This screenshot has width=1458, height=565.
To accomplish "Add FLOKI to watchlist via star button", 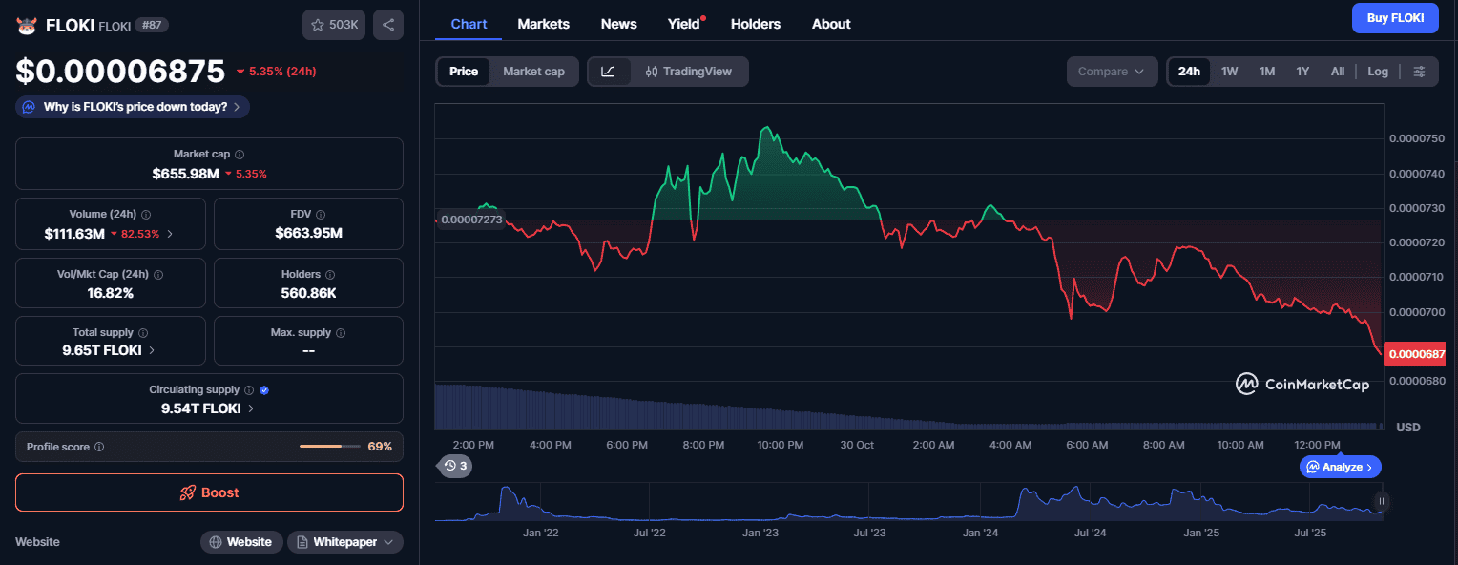I will tap(333, 25).
